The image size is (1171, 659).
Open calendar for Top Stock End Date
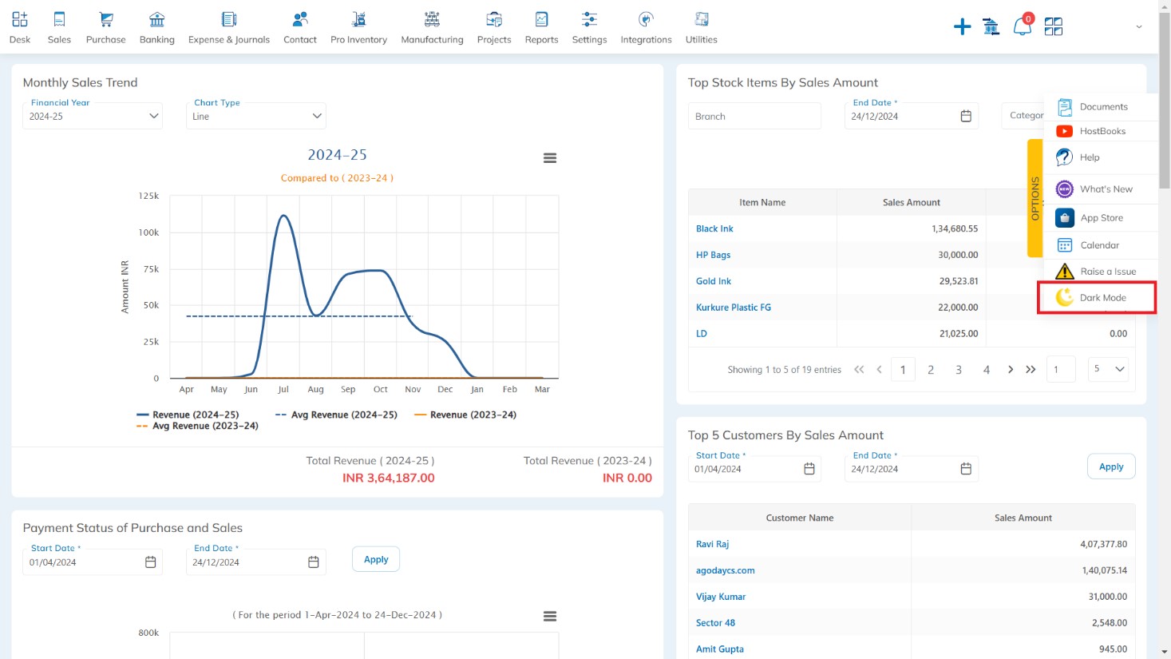click(x=966, y=116)
